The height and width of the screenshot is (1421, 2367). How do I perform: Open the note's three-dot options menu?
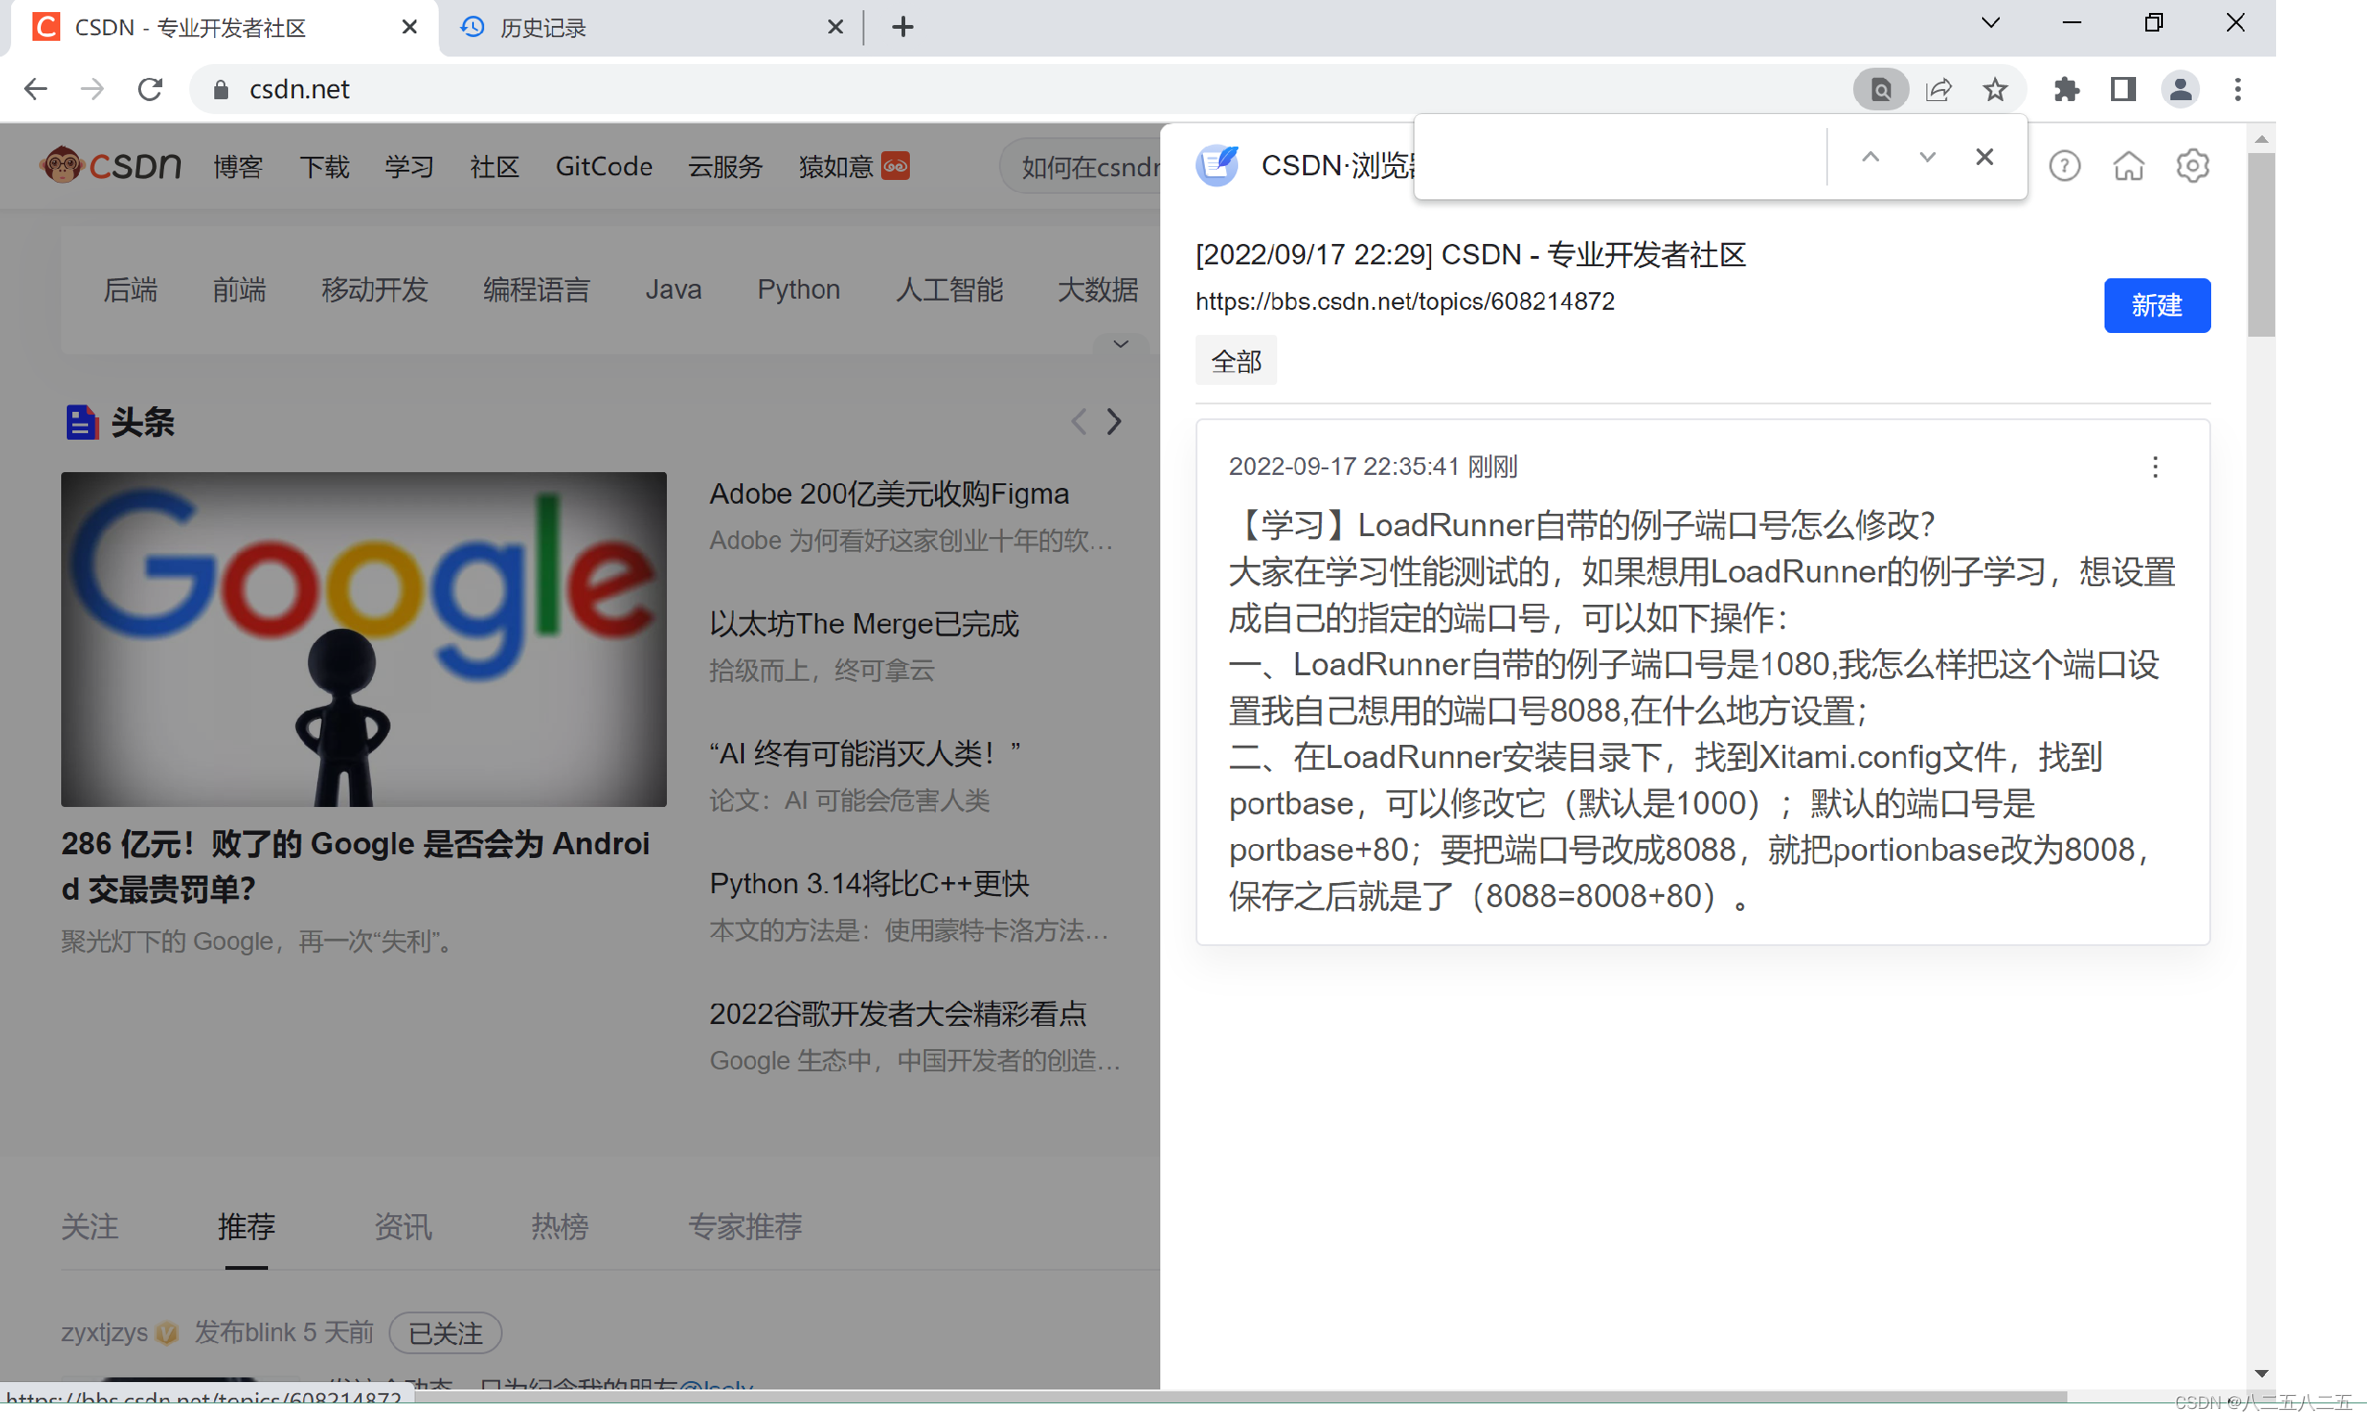(x=2155, y=467)
